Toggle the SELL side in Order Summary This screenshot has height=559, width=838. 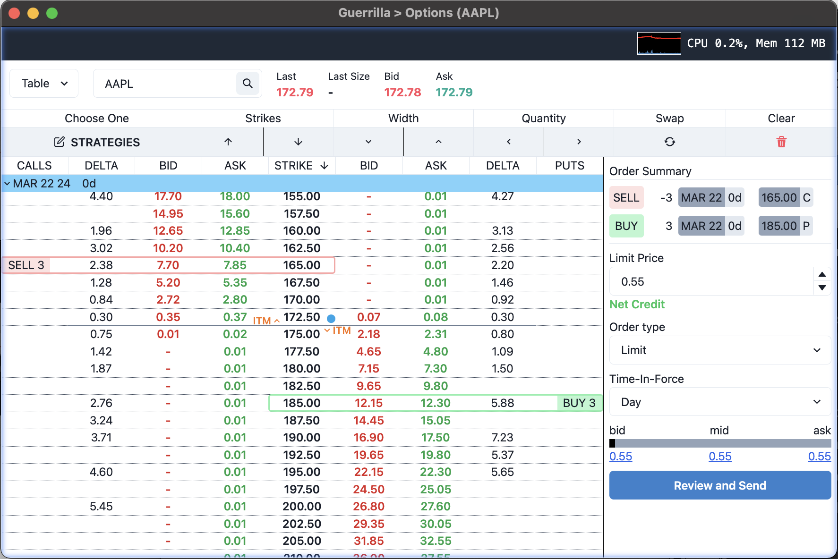point(626,198)
